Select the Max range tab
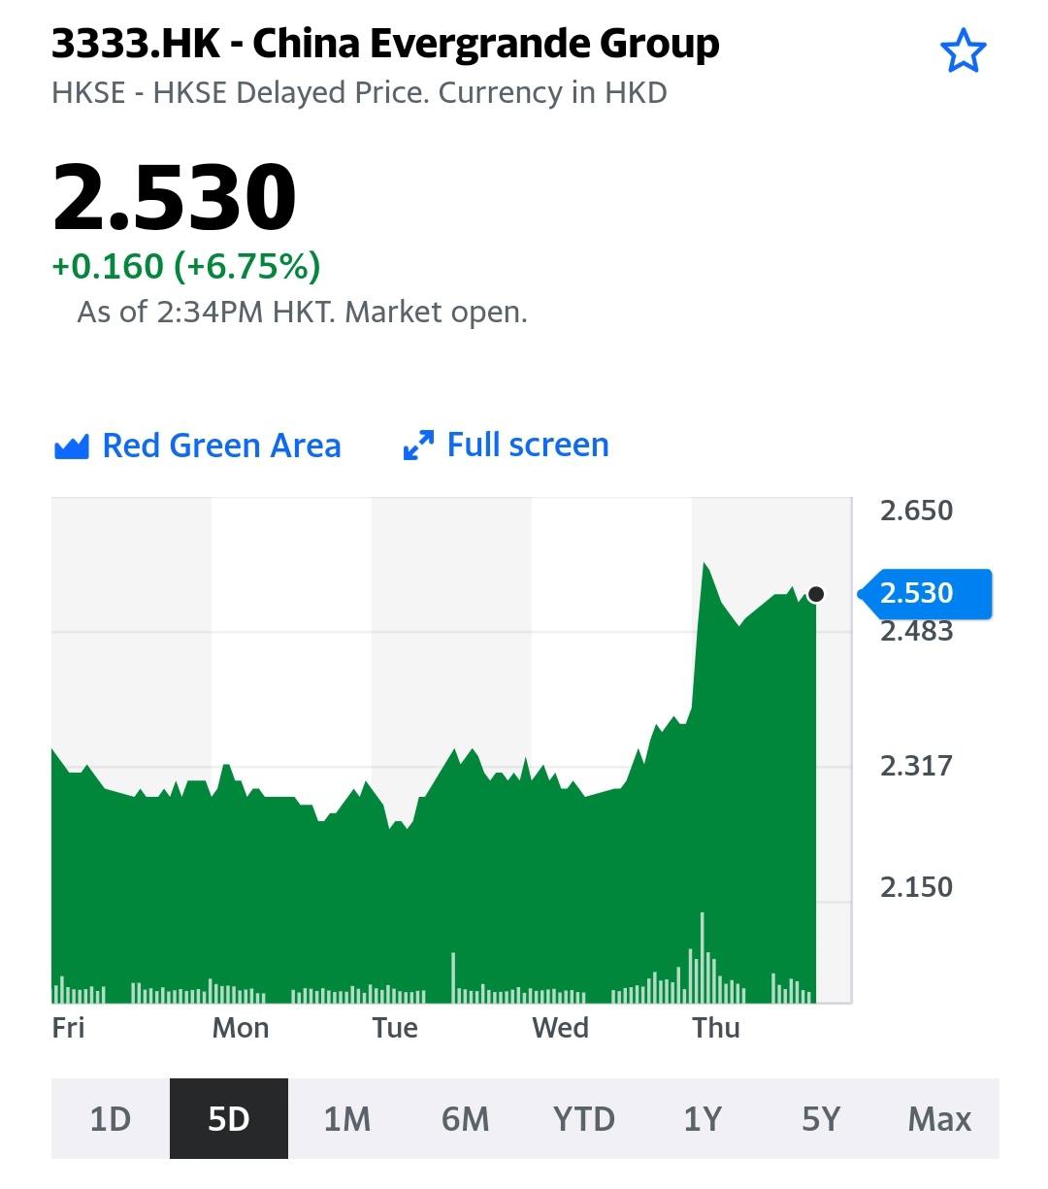The image size is (1048, 1189). click(939, 1119)
